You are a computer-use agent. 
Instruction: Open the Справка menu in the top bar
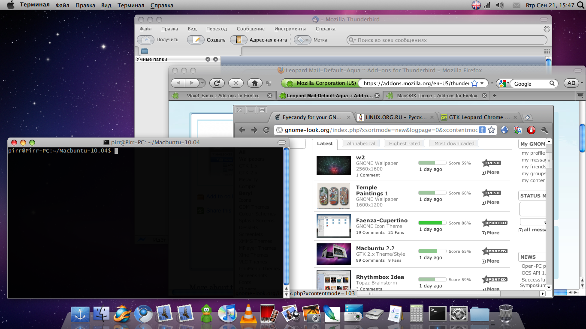162,5
